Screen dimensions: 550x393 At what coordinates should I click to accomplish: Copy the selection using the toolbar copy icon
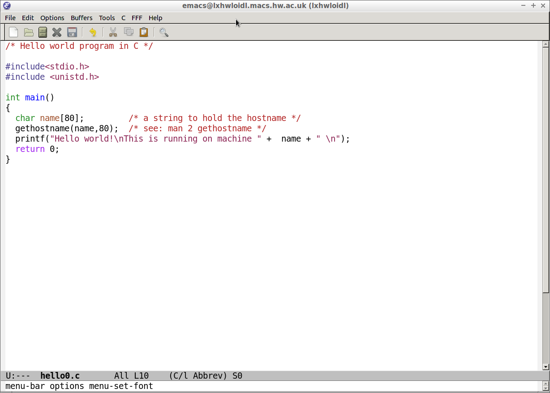click(x=129, y=32)
